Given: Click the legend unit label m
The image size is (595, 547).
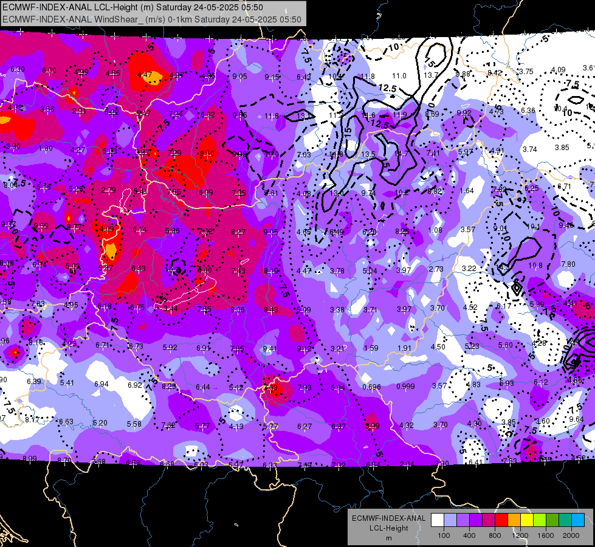Looking at the screenshot, I should pos(388,538).
